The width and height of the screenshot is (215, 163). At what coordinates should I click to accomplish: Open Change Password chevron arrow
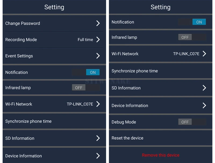coord(98,23)
